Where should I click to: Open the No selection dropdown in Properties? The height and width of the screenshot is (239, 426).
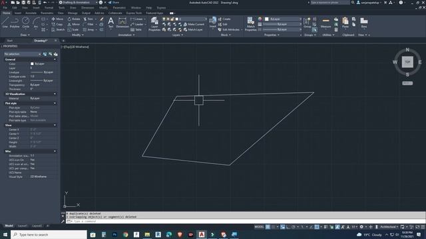(x=22, y=54)
